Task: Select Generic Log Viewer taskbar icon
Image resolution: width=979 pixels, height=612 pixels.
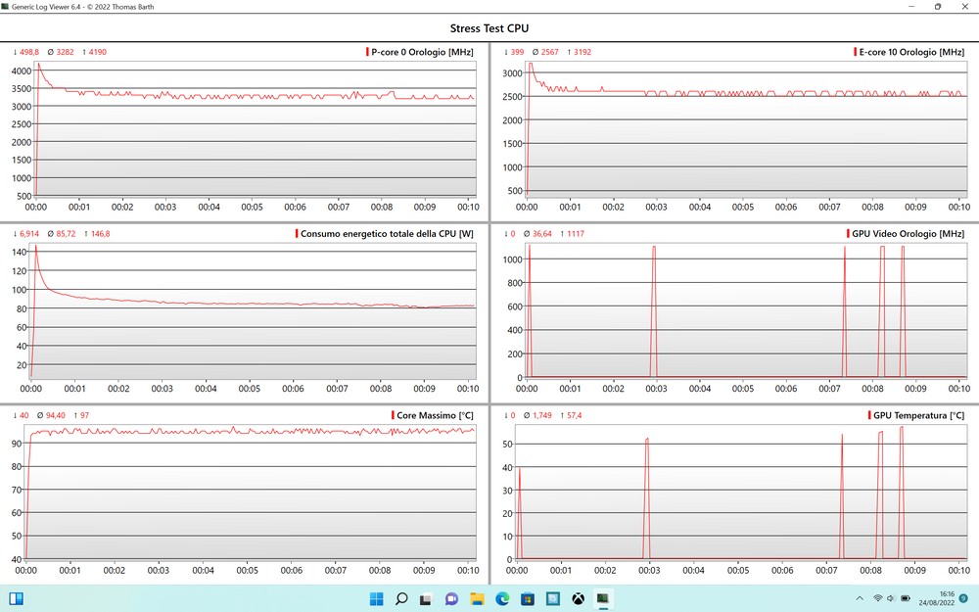Action: click(x=603, y=598)
